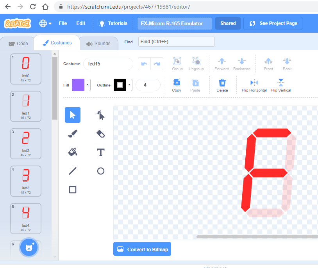318x268 pixels.
Task: Click the browser Back arrow
Action: [8, 7]
